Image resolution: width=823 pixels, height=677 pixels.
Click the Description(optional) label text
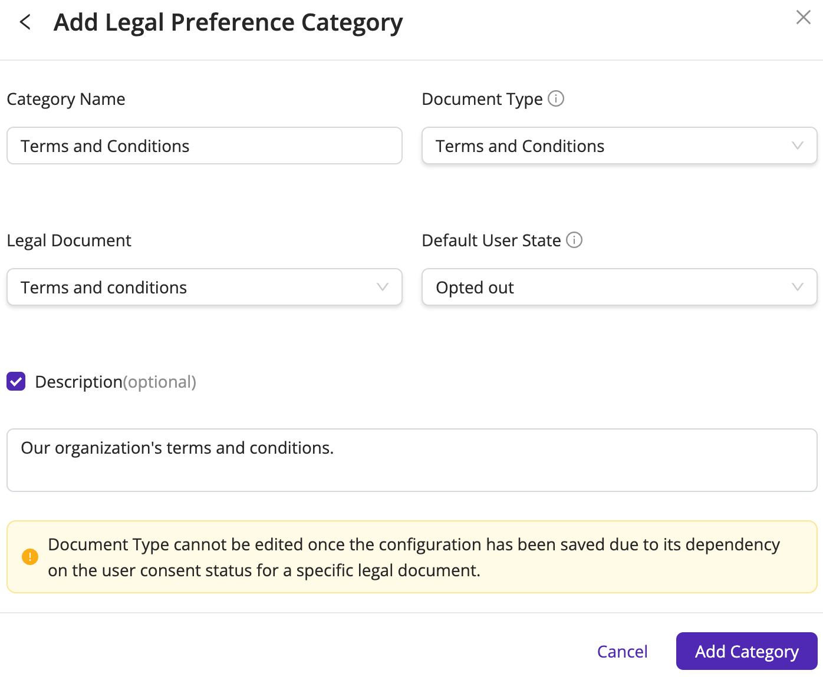[116, 382]
